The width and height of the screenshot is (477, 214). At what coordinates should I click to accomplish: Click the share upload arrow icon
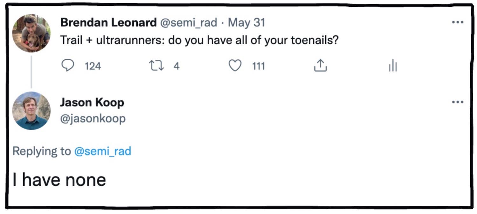pos(321,66)
